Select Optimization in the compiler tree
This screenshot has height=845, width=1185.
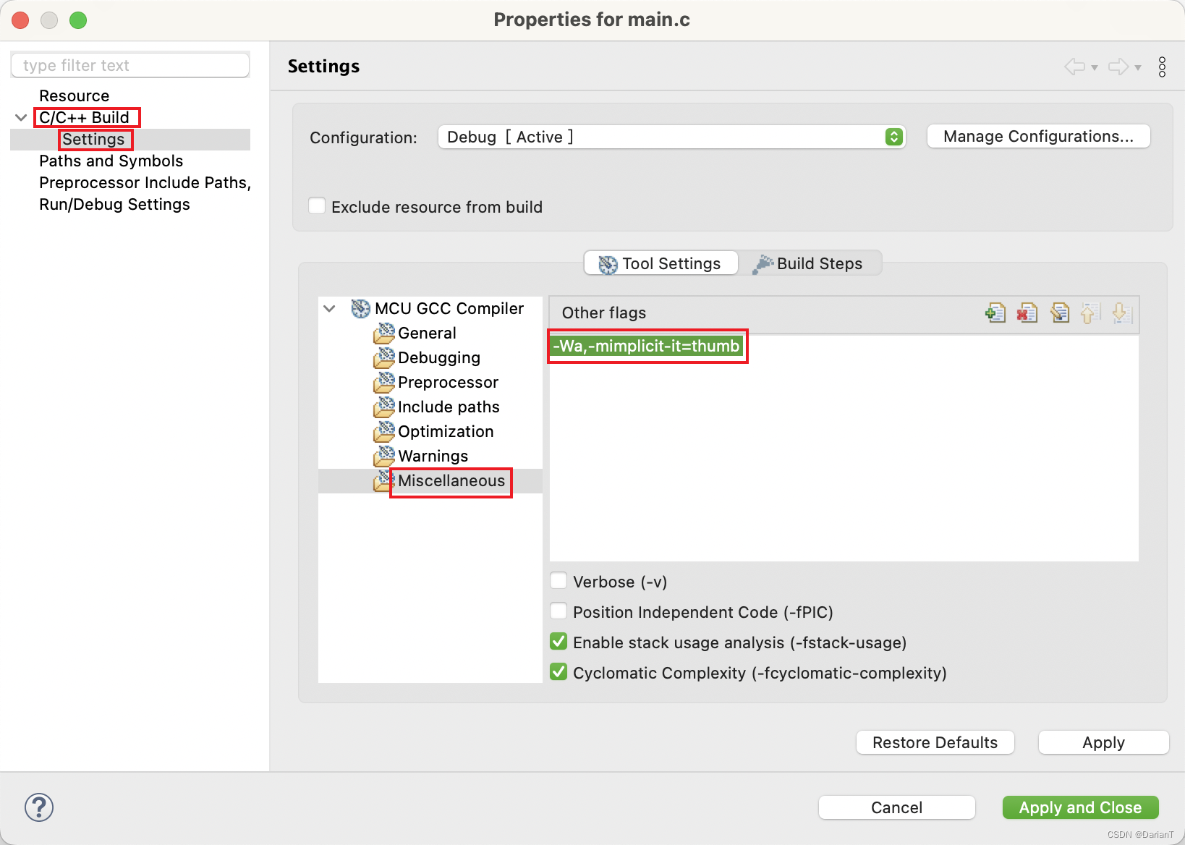445,431
